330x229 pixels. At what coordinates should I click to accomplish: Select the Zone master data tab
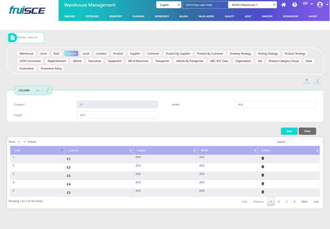tap(43, 53)
